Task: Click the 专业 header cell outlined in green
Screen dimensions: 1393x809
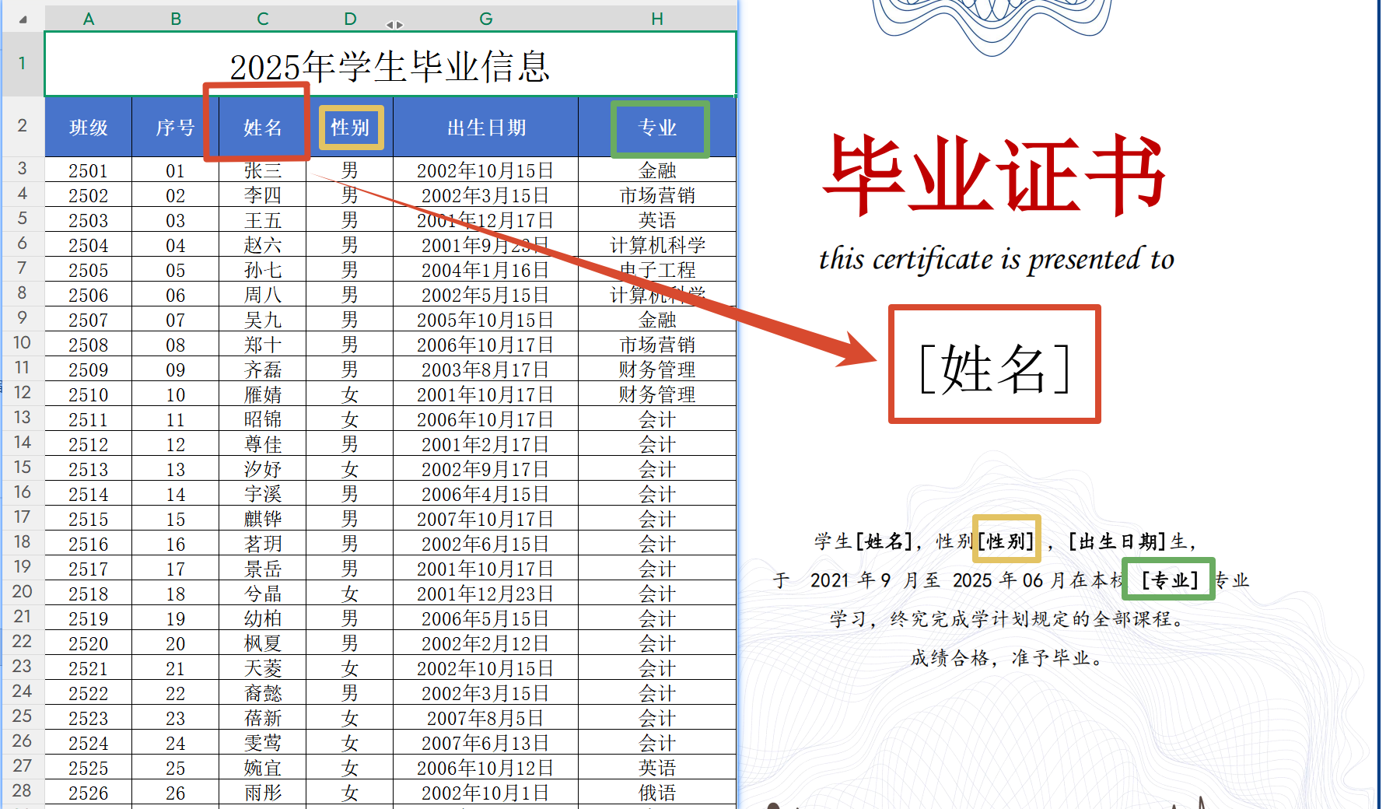Action: [x=657, y=128]
